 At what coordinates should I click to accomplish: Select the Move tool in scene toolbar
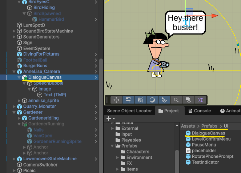point(116,100)
